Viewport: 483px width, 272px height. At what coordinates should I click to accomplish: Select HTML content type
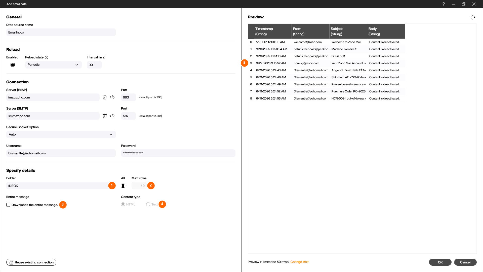(123, 204)
